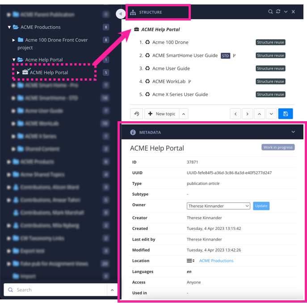Screen dimensions: 307x303
Task: Click reuse icon next to ACME WorkLab
Action: point(147,82)
